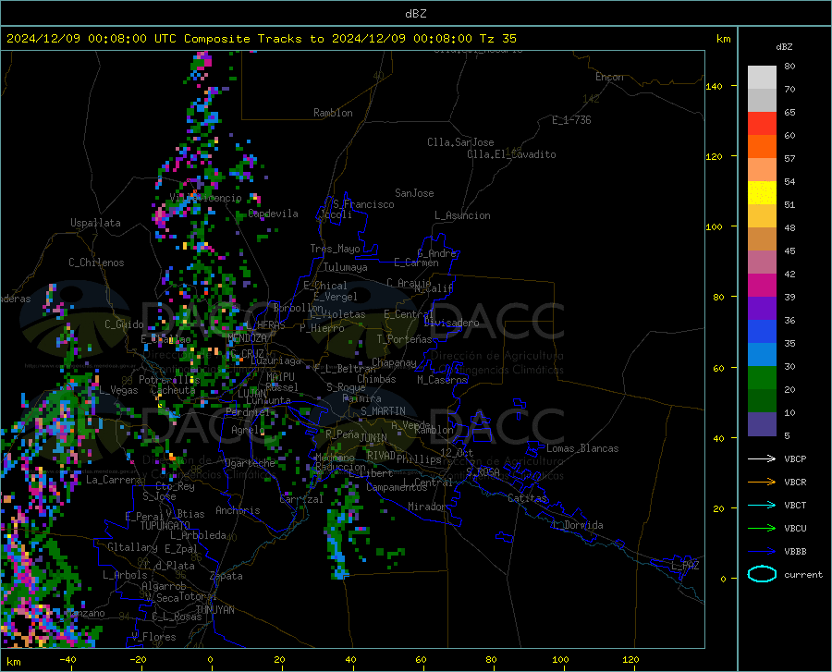Click the L_PAZ label on map
Image resolution: width=832 pixels, height=672 pixels.
(x=685, y=566)
